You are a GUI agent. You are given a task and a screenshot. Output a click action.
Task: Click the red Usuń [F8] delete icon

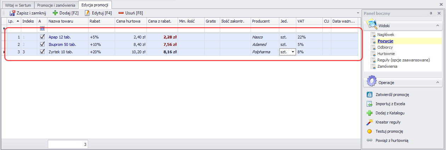pyautogui.click(x=121, y=13)
